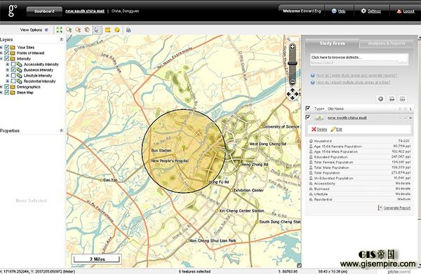421x274 pixels.
Task: Collapse the Intensity layer group
Action: [x=1, y=59]
